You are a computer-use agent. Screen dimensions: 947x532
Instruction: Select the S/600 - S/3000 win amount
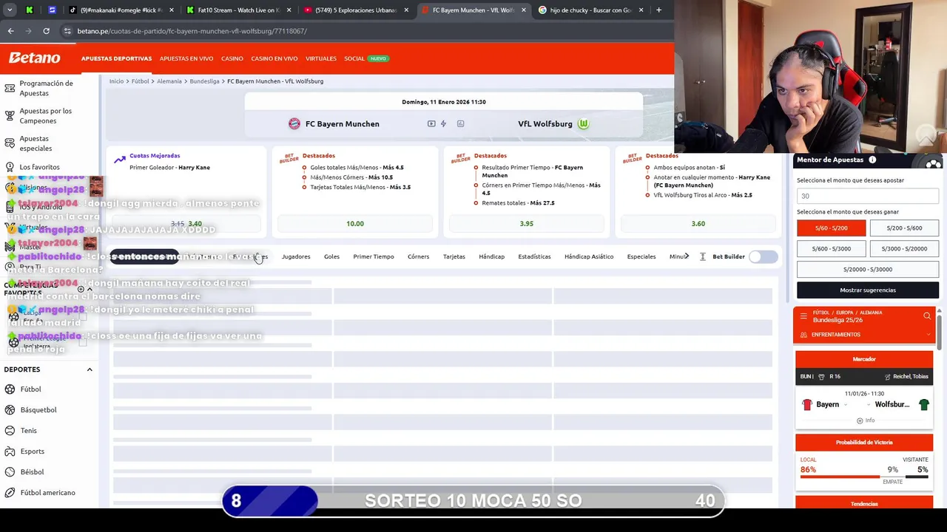(831, 249)
